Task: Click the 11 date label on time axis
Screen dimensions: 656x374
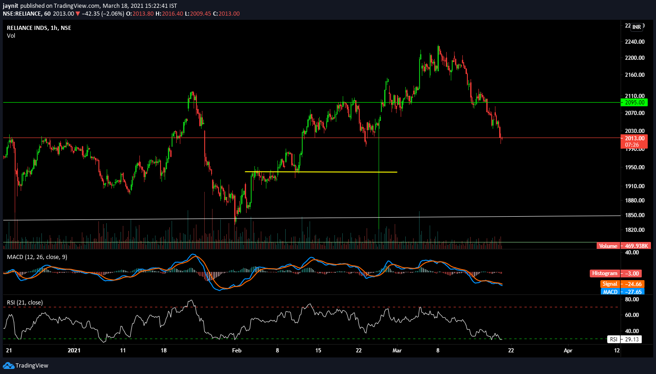Action: (122, 351)
